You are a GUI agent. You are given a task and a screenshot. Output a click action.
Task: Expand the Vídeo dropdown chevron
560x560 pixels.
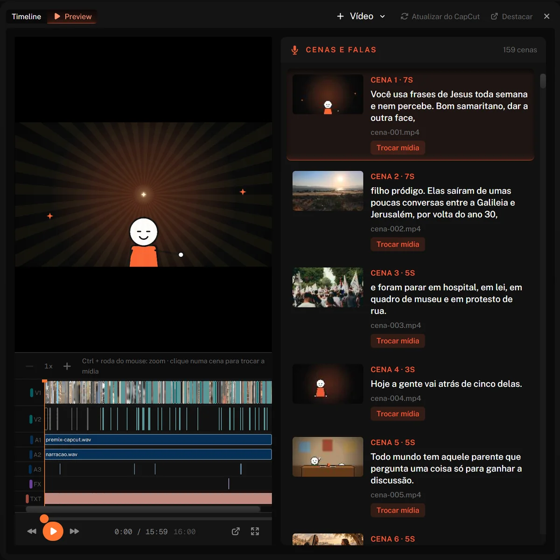point(382,16)
